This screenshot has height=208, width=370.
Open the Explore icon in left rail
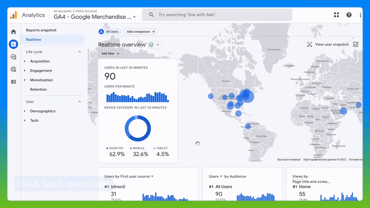click(13, 57)
